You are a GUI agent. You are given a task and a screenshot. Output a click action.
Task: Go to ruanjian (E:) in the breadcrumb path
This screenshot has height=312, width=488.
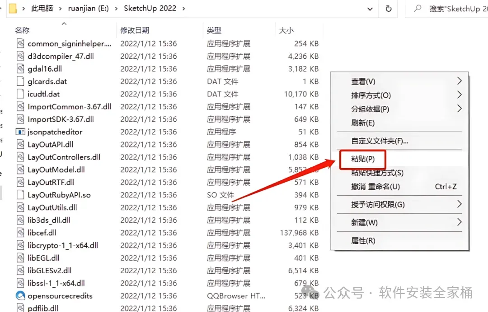click(89, 9)
